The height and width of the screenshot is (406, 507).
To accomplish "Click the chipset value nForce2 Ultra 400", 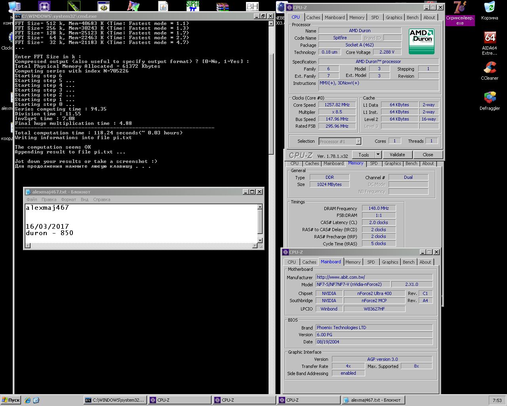I will pyautogui.click(x=374, y=293).
